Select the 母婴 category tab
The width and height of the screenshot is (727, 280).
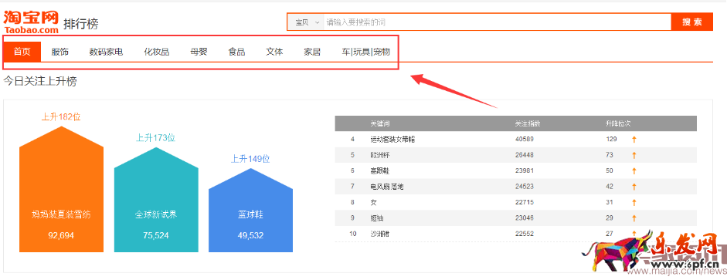click(x=199, y=52)
